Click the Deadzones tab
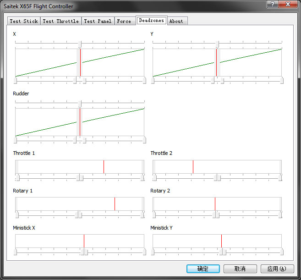This screenshot has width=301, height=280. (x=152, y=20)
